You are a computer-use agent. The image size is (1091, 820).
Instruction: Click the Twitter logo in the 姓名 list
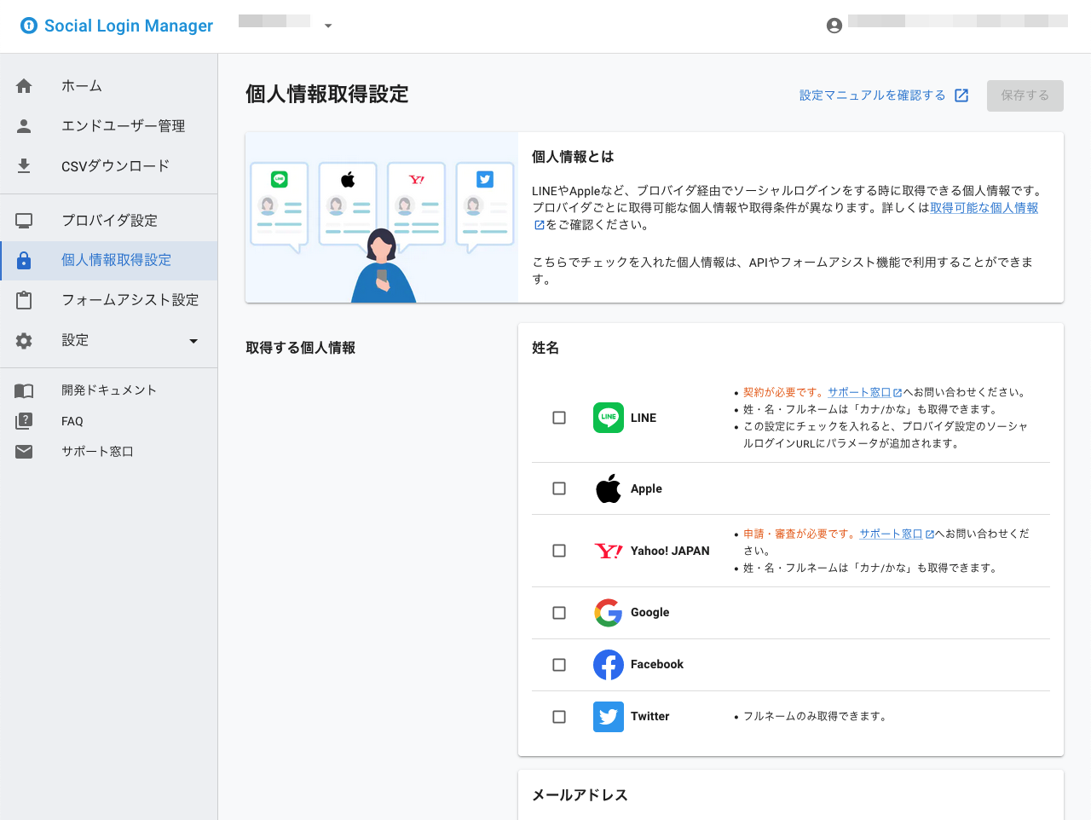click(609, 717)
